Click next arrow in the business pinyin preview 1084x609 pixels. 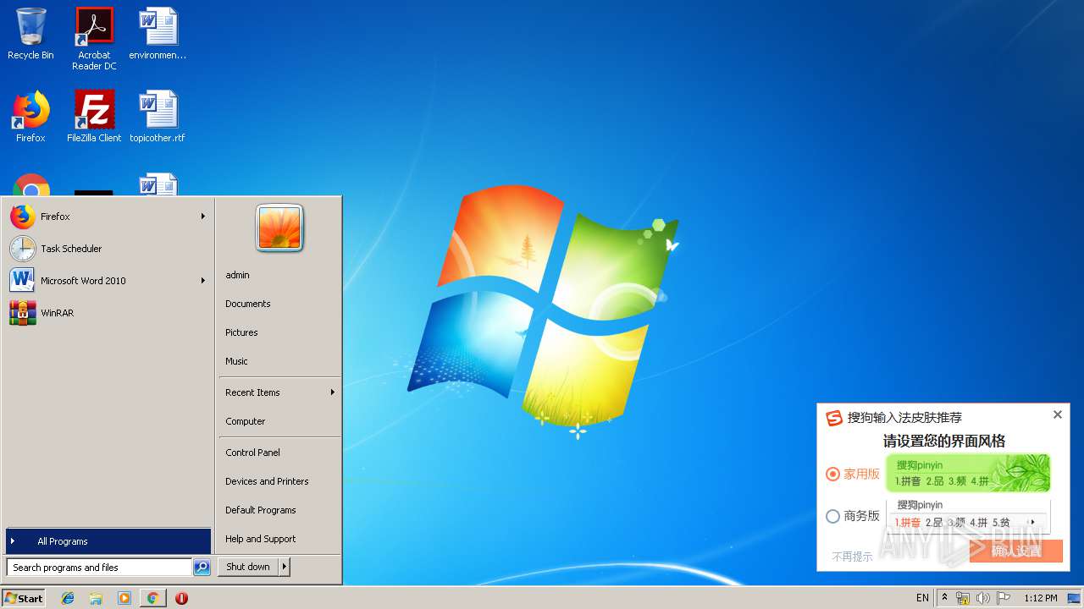1032,522
